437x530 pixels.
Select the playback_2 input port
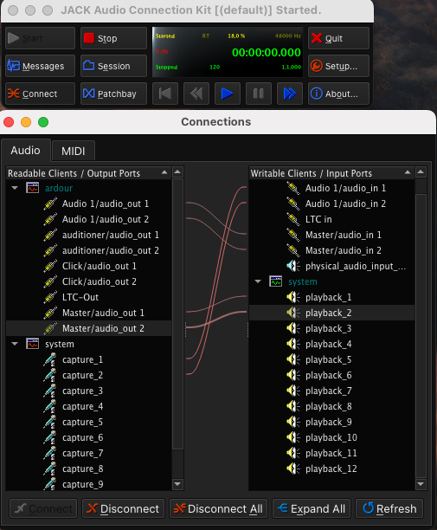(331, 313)
